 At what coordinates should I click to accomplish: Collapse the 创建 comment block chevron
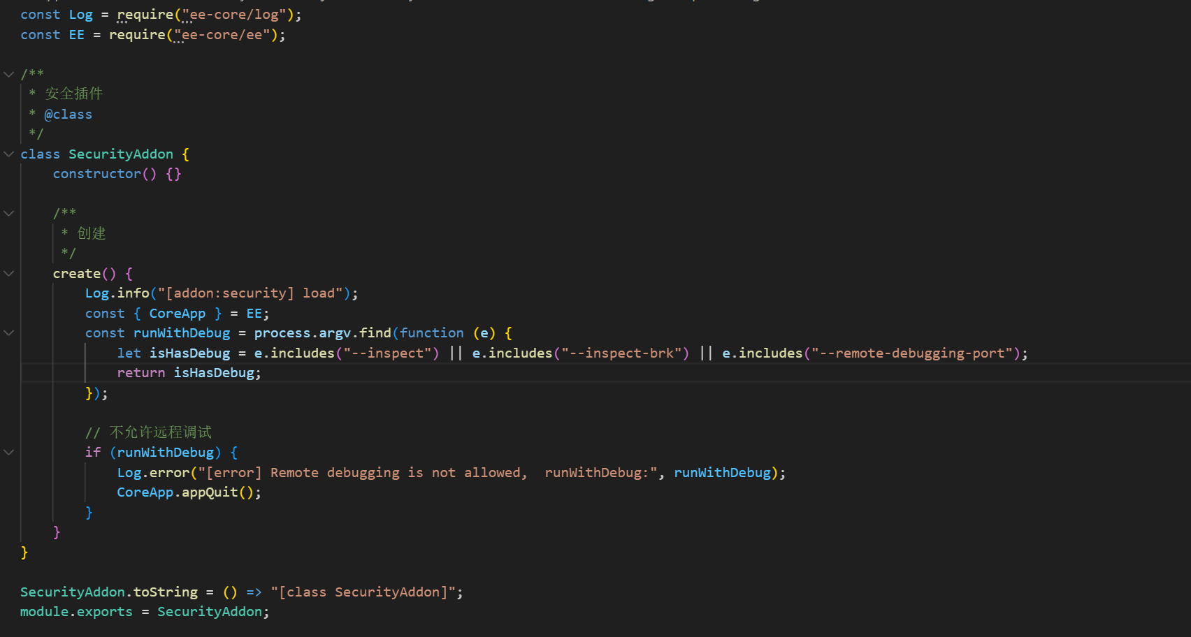(x=9, y=213)
